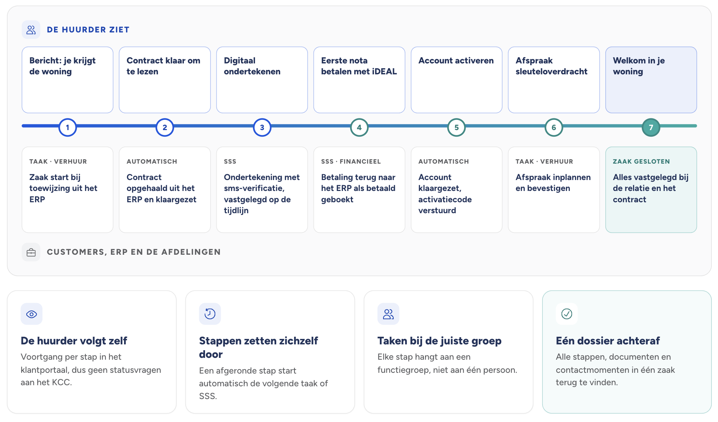The height and width of the screenshot is (422, 718).
Task: Select timeline step 3 marker
Action: (x=262, y=127)
